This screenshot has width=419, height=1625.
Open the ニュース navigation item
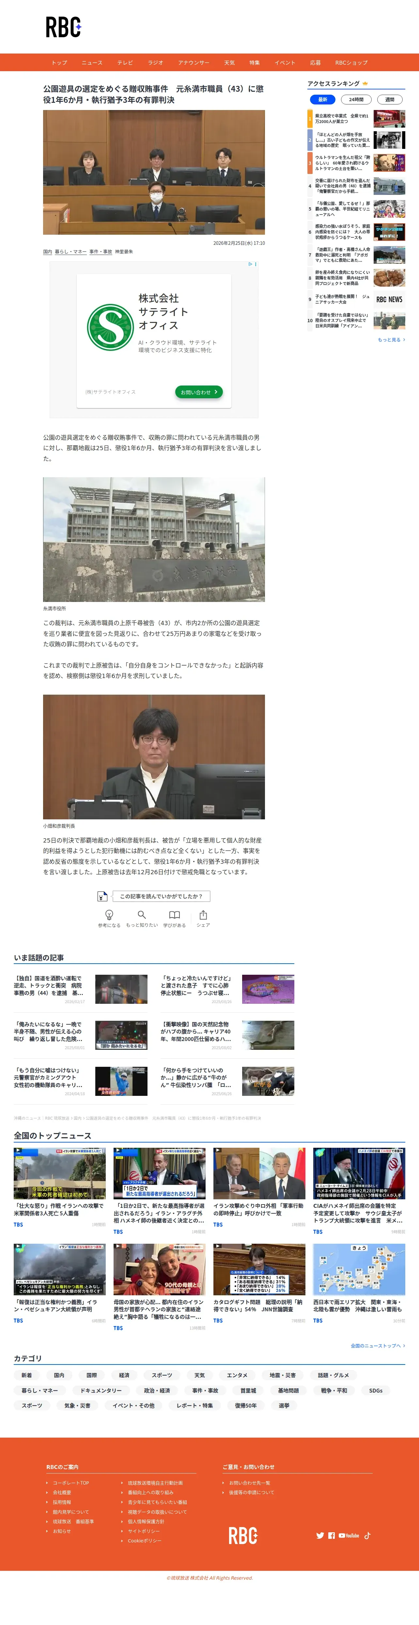(x=91, y=62)
